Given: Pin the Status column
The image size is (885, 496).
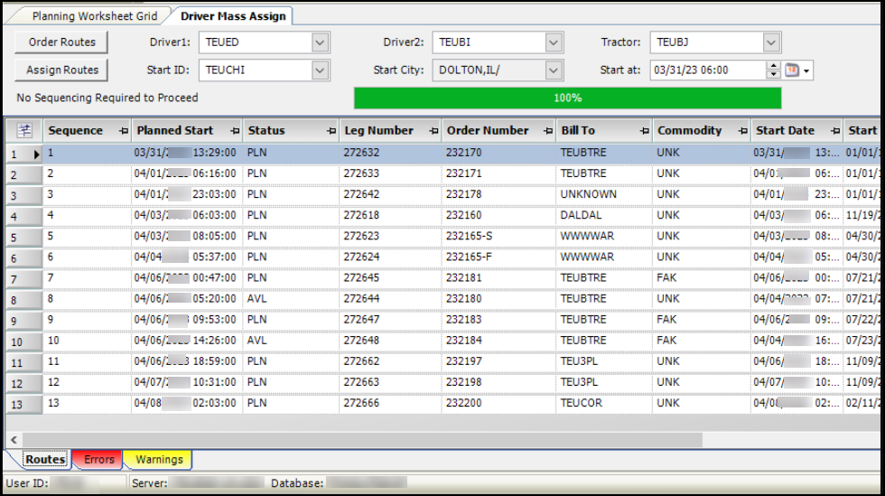Looking at the screenshot, I should (331, 131).
